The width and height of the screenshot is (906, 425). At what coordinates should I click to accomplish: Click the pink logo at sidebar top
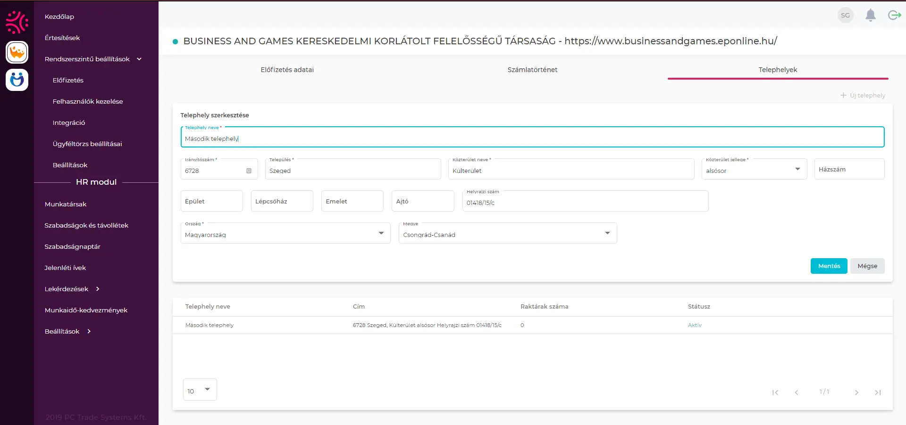(17, 22)
